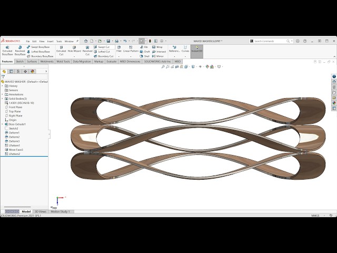Switch to the Weldments tab
The height and width of the screenshot is (253, 337).
[47, 62]
